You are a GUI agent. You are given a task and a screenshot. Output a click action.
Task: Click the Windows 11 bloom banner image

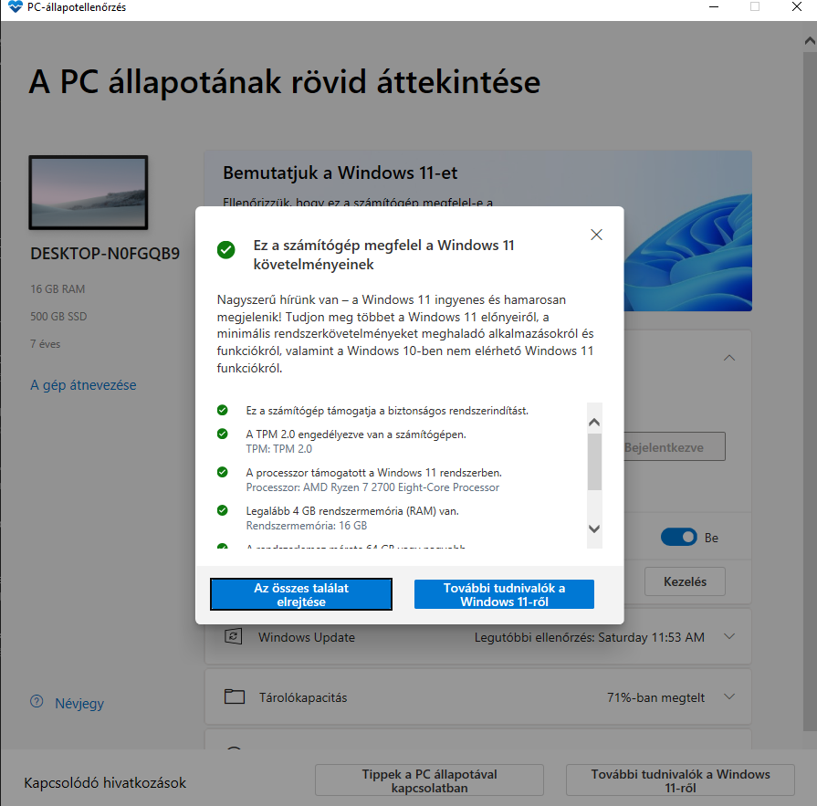[687, 253]
